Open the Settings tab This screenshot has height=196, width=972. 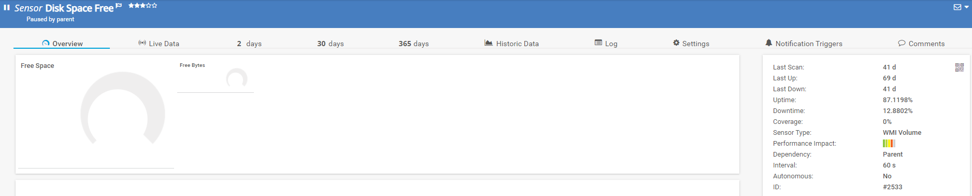click(691, 44)
